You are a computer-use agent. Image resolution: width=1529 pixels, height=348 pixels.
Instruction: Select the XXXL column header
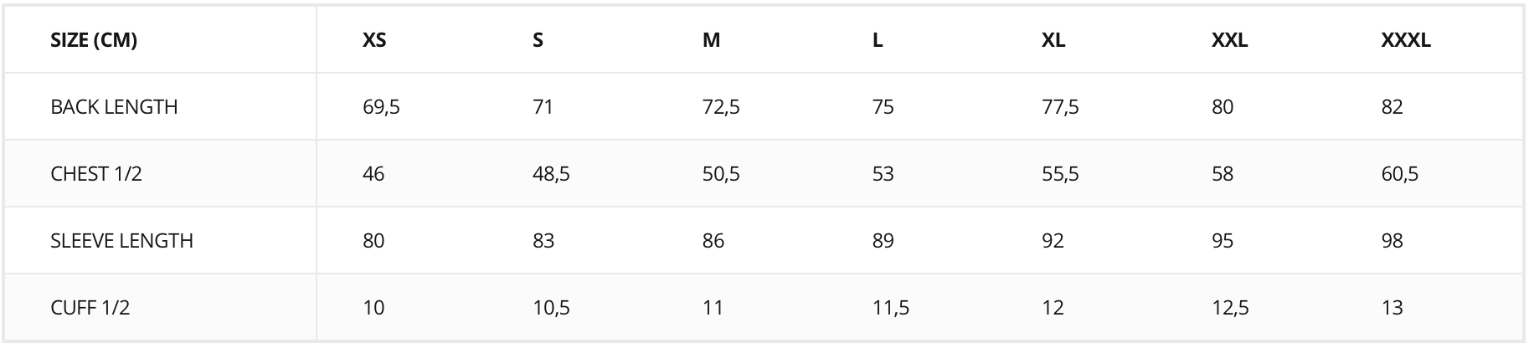[x=1405, y=40]
